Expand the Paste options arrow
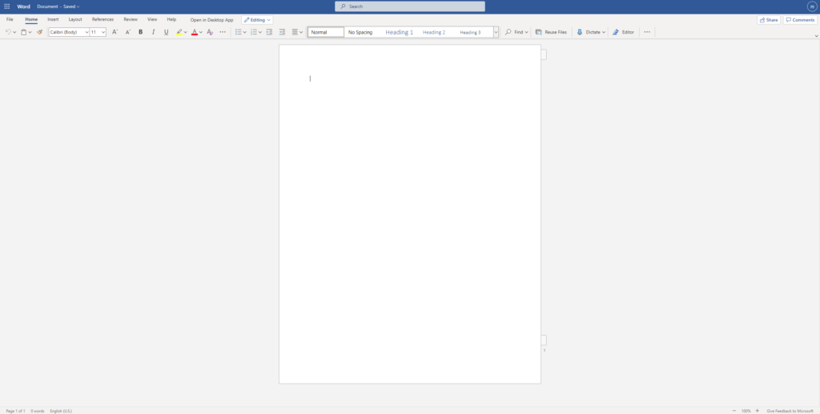This screenshot has width=820, height=414. pos(30,32)
